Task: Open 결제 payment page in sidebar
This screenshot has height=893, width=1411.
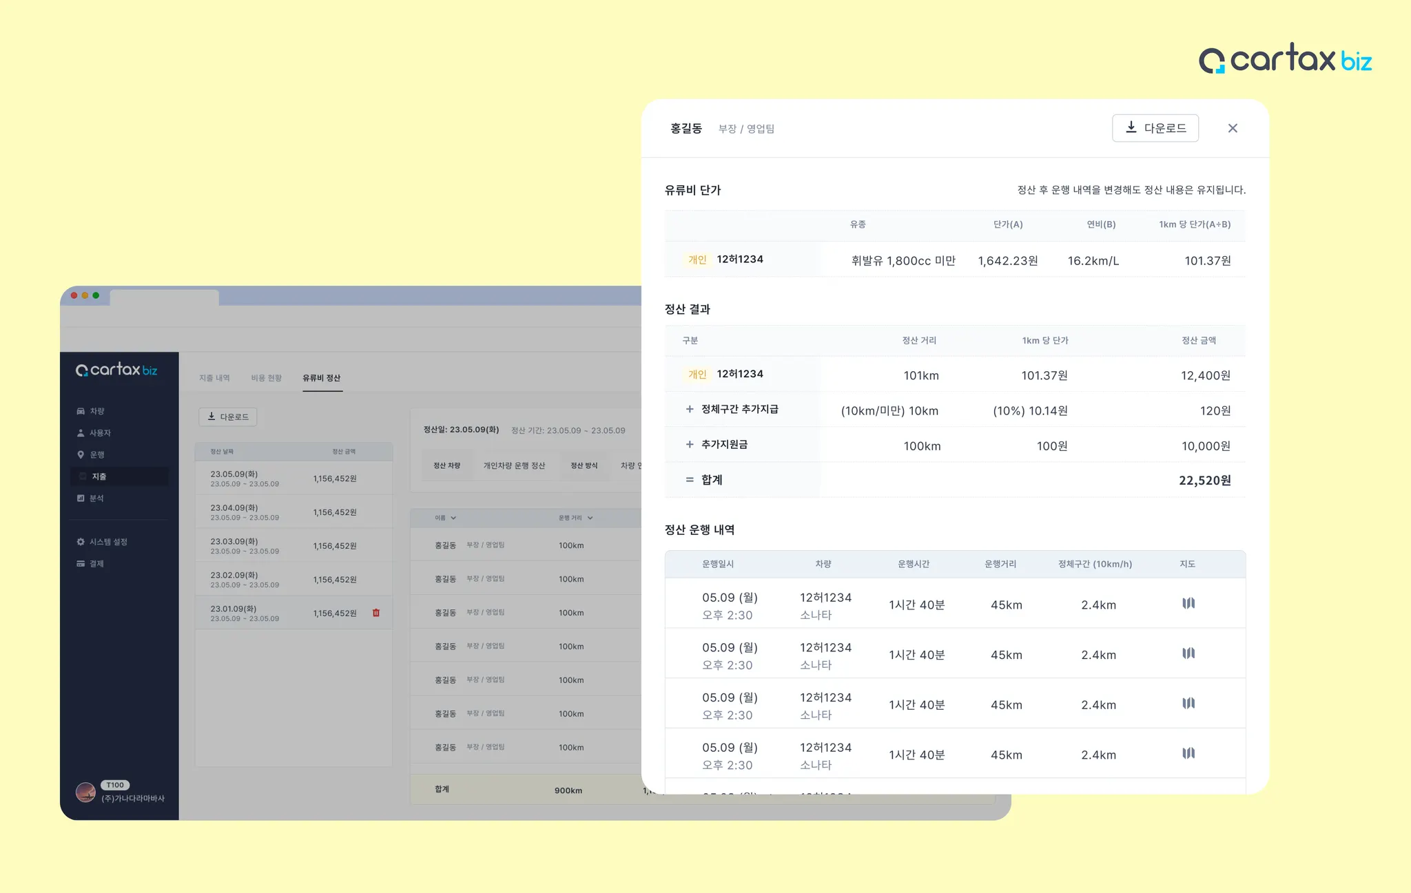Action: [x=96, y=564]
